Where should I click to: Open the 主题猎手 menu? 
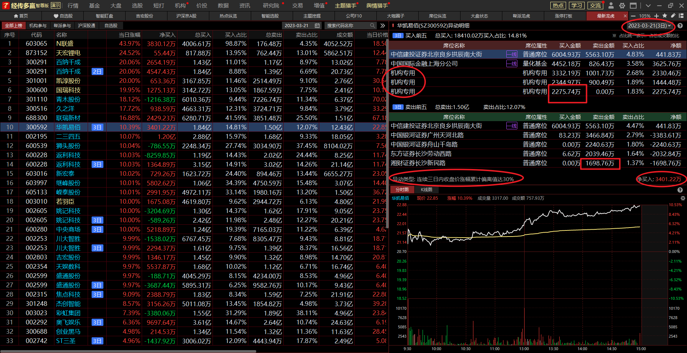(346, 5)
